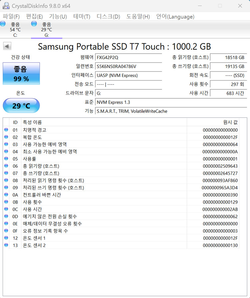Click the firmware field FXG42P2Q
This screenshot has width=250, height=298.
point(129,58)
